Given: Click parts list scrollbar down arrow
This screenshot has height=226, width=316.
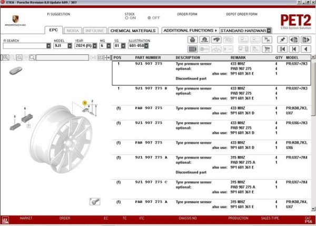Looking at the screenshot, I should click(313, 209).
